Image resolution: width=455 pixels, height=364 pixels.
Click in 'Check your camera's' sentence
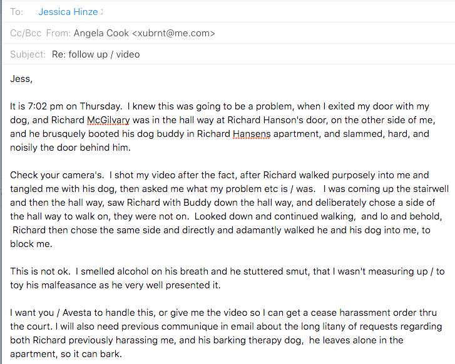pos(57,175)
